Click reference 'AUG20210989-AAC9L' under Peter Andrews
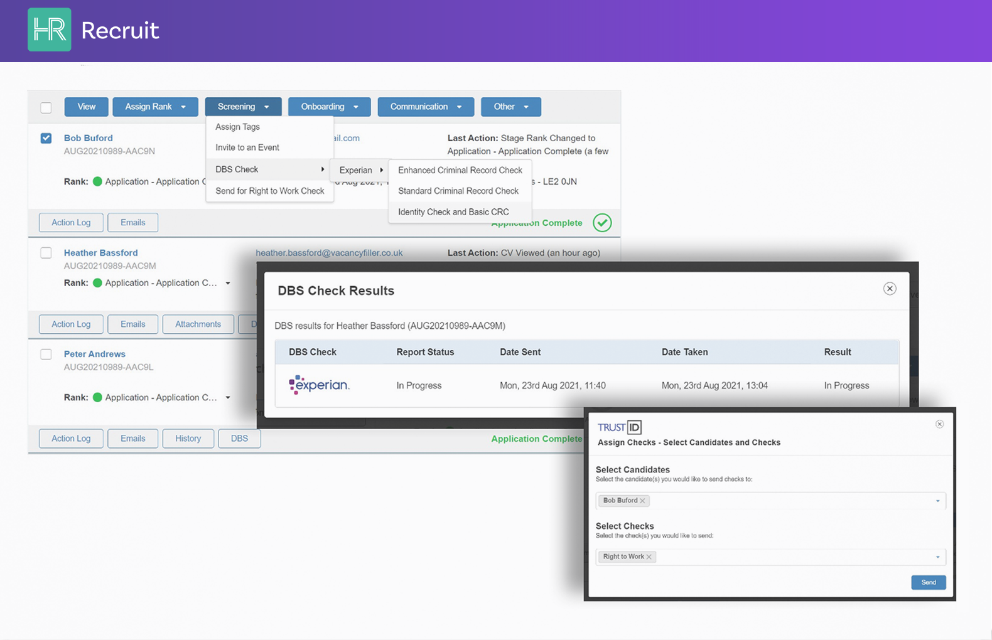 point(109,367)
